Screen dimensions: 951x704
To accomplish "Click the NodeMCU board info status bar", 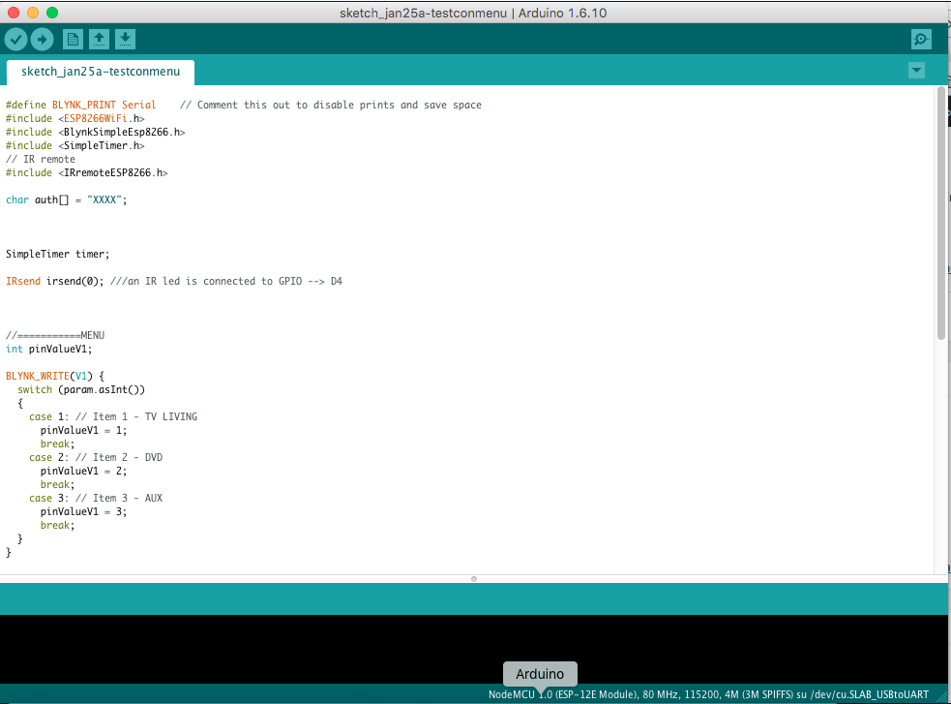I will point(708,694).
